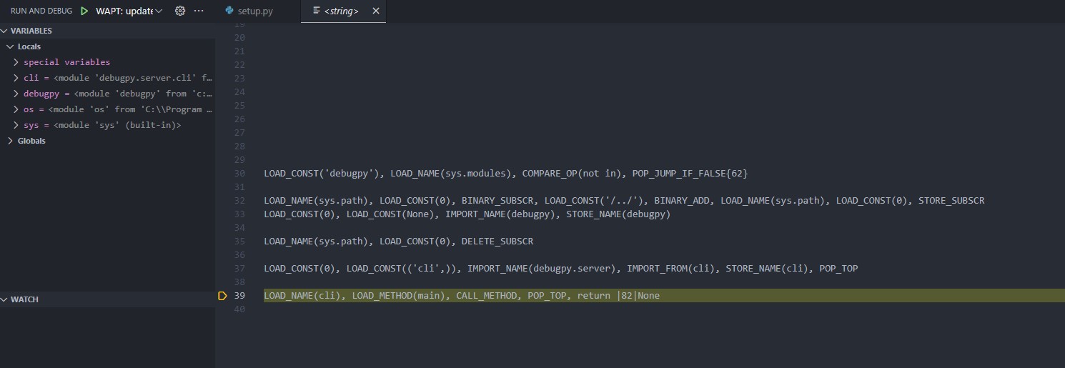Open the Run and Debug more actions ellipsis
Screen dimensions: 1065x368
pyautogui.click(x=199, y=11)
